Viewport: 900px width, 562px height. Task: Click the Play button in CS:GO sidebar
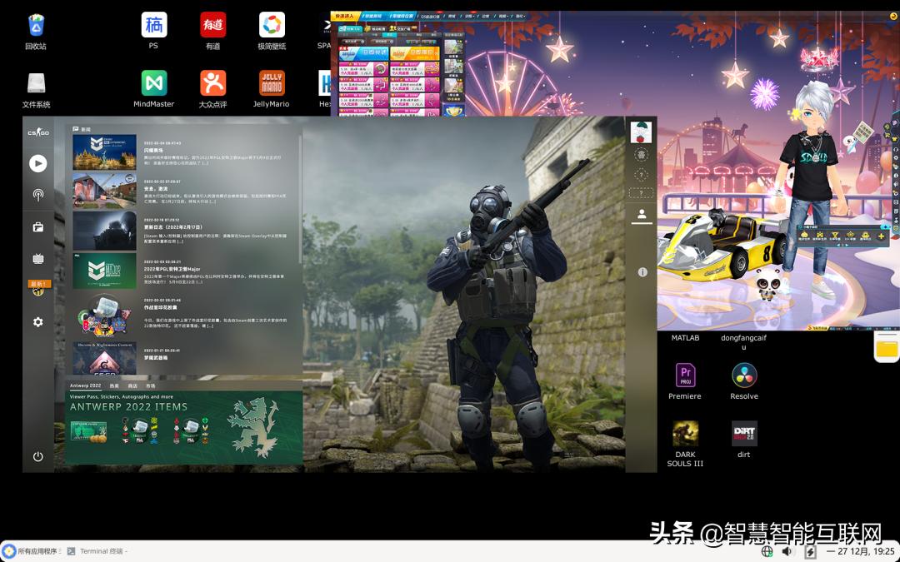pyautogui.click(x=37, y=164)
